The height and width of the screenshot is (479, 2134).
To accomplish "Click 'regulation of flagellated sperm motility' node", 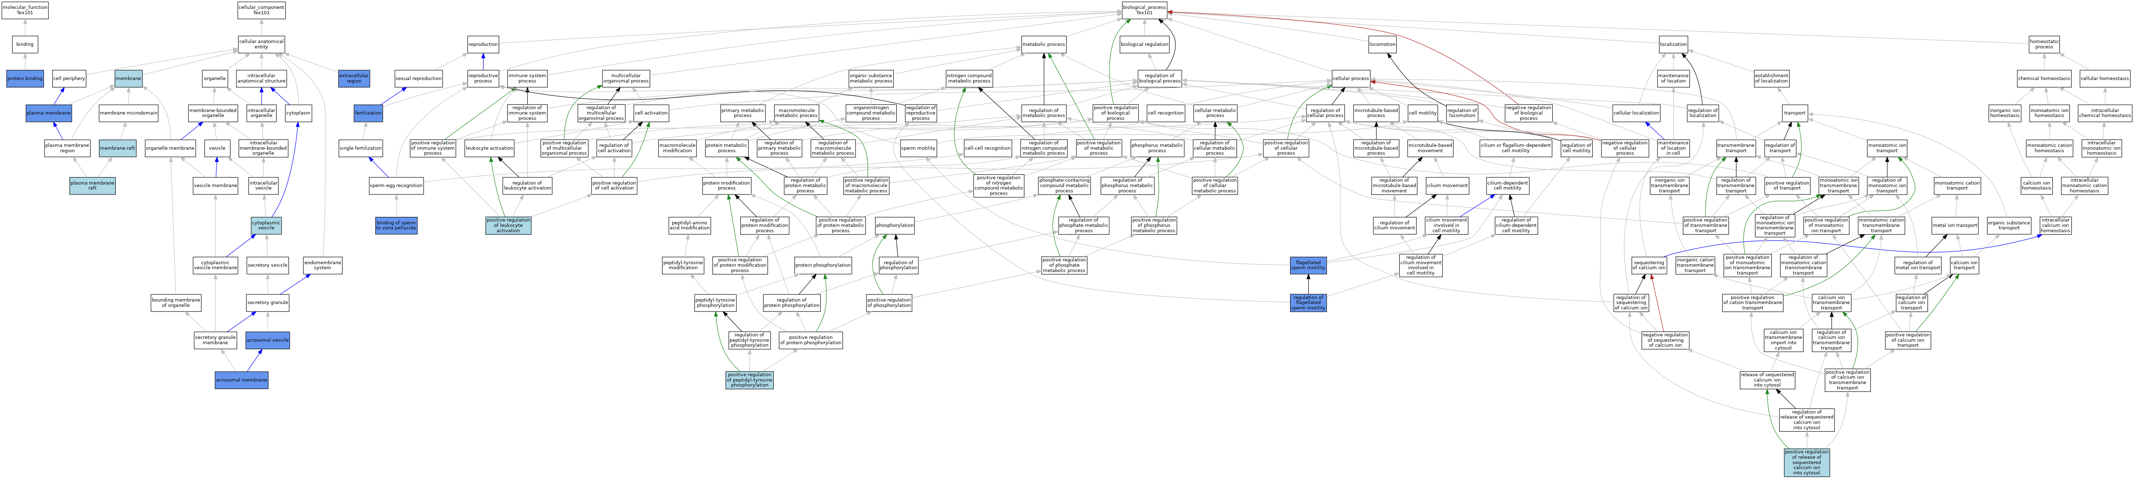I will [x=1308, y=303].
